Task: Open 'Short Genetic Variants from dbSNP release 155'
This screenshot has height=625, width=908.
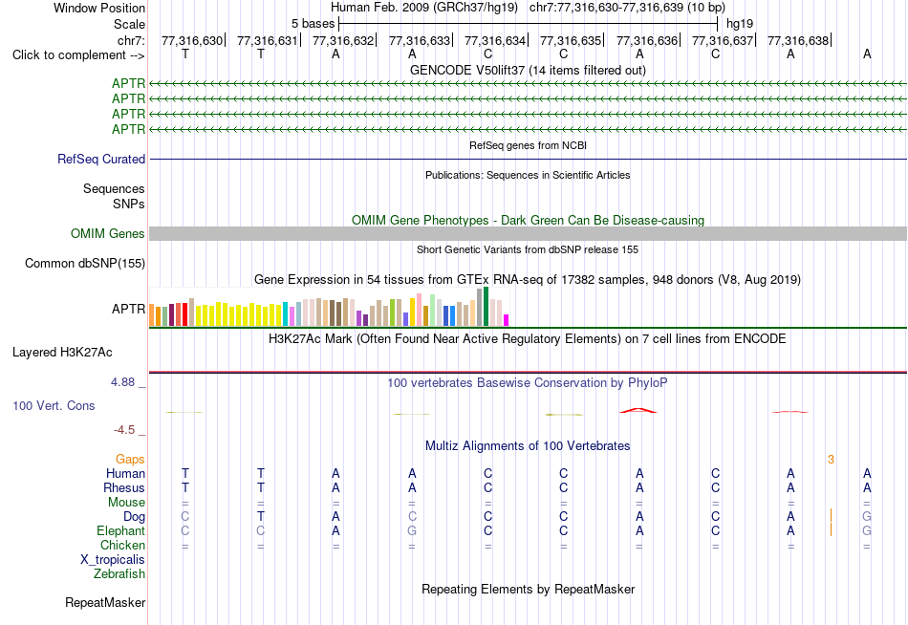Action: pyautogui.click(x=528, y=249)
